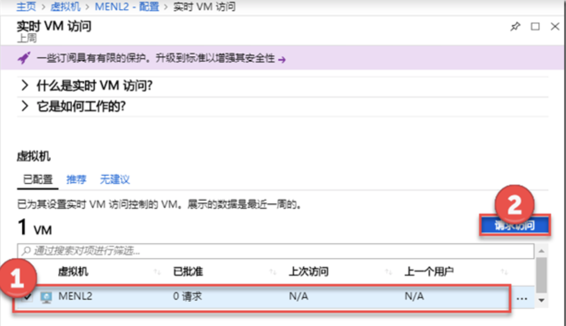
Task: Open the ellipsis menu on the MENL2 row
Action: (x=522, y=298)
